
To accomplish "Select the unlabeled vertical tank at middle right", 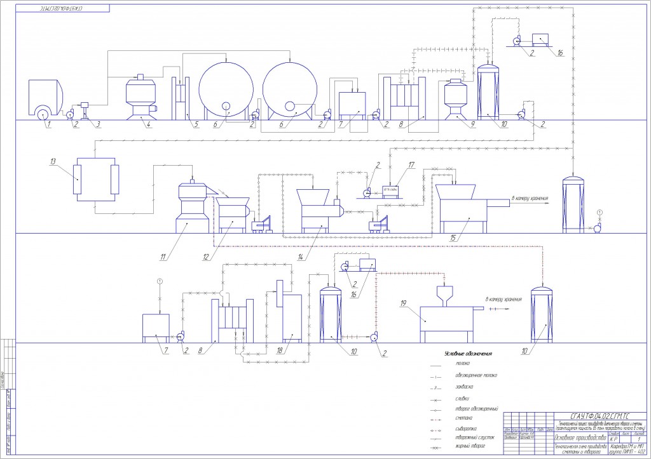I will click(x=573, y=204).
